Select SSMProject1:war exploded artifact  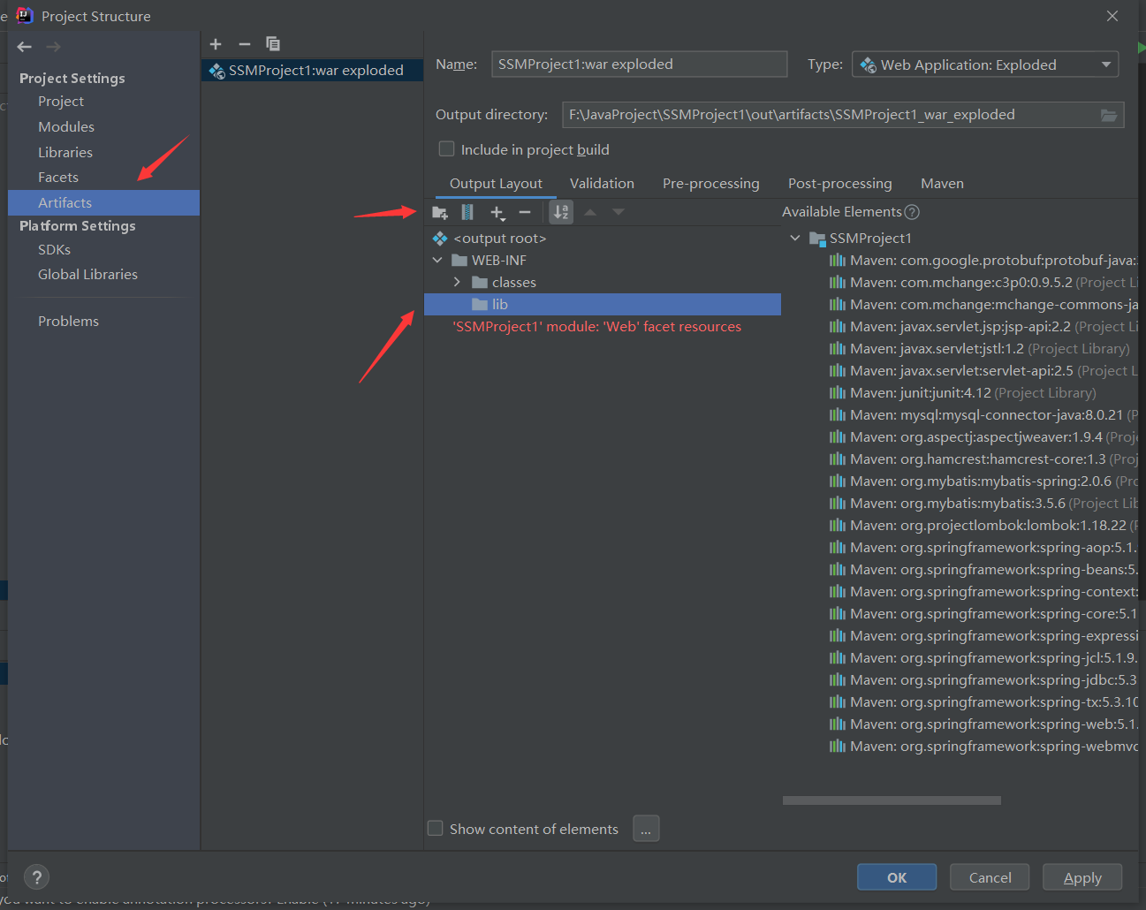point(312,71)
